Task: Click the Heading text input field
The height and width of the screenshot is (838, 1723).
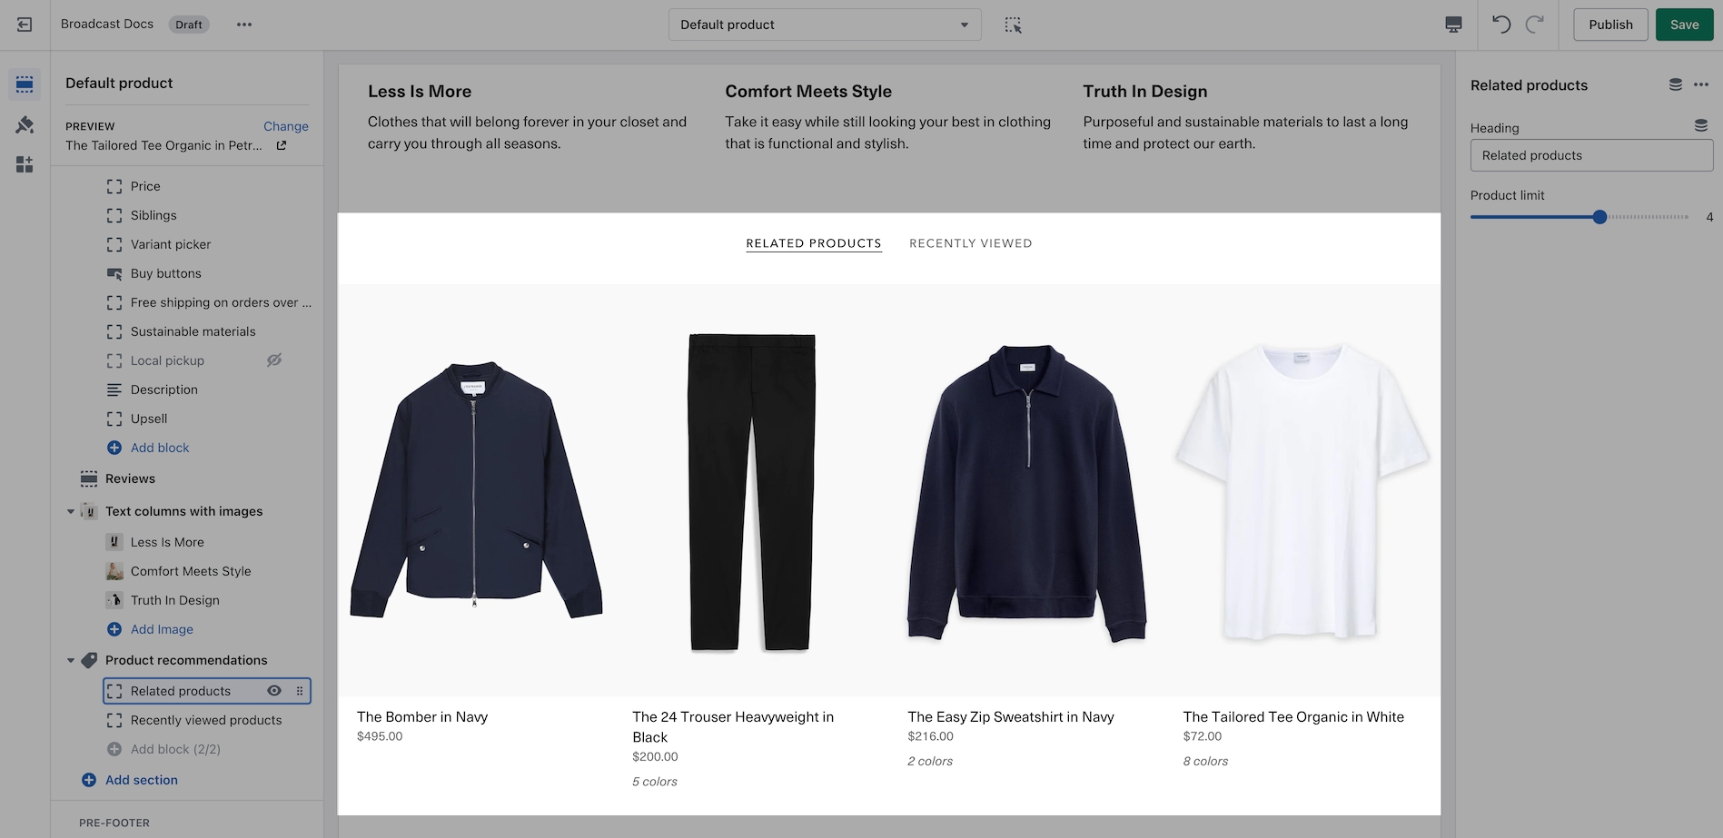Action: 1590,155
